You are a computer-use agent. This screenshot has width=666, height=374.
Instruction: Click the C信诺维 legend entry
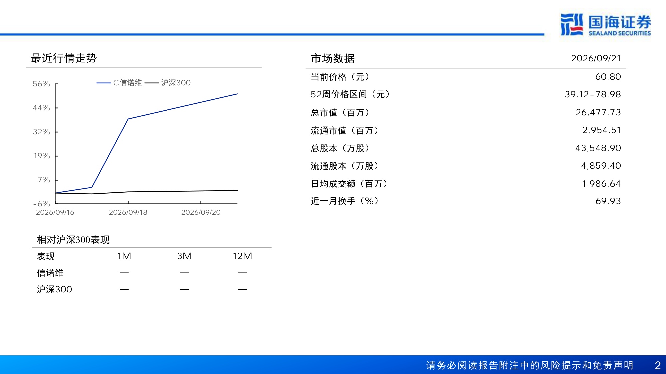click(x=119, y=83)
